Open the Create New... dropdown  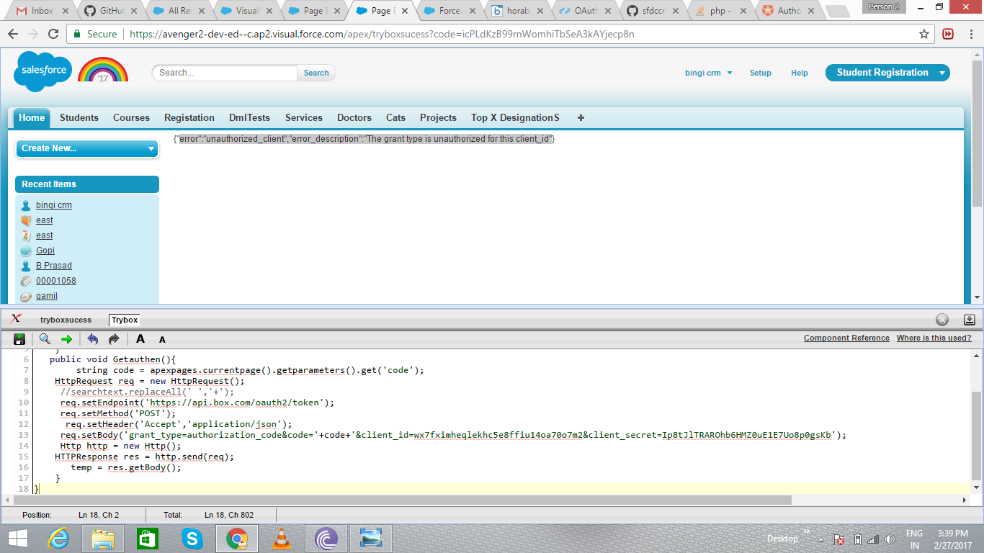tap(87, 148)
